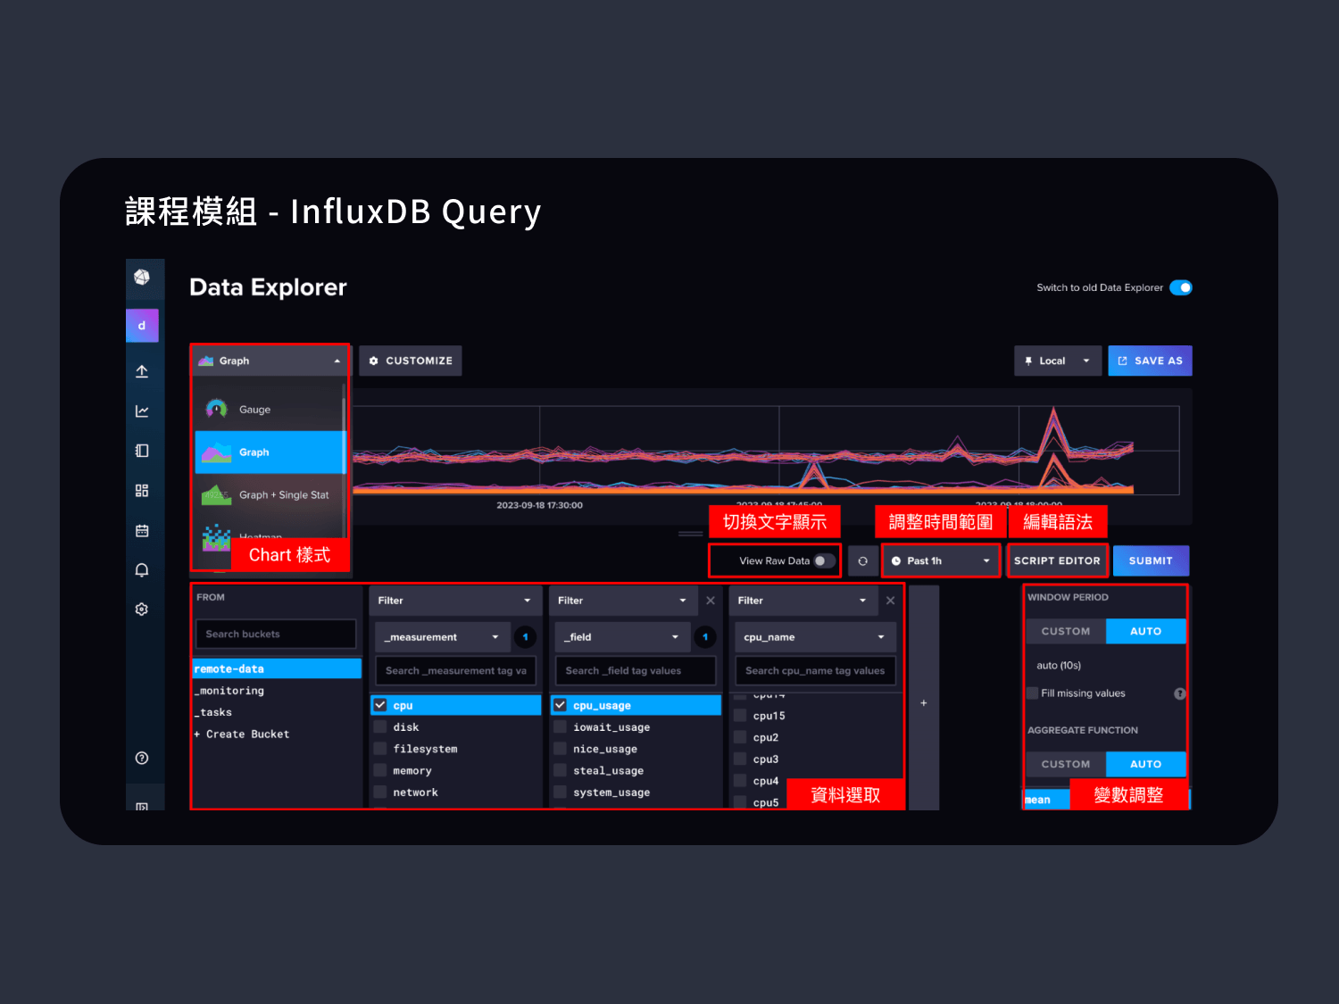Open the Dashboards sidebar icon
1339x1004 pixels.
(x=142, y=491)
